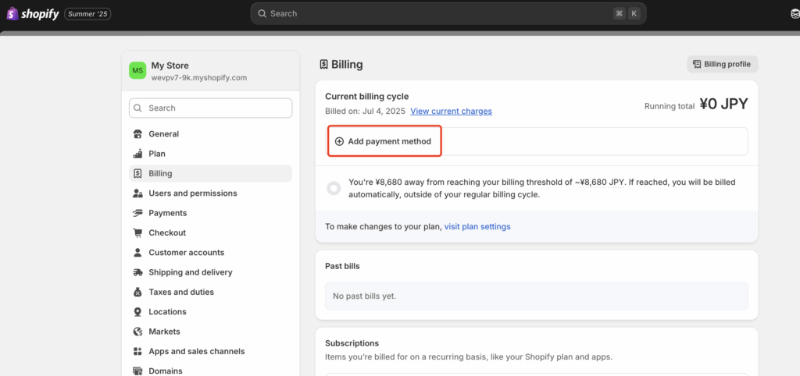Open Apps and sales channels
The image size is (800, 376).
(196, 351)
